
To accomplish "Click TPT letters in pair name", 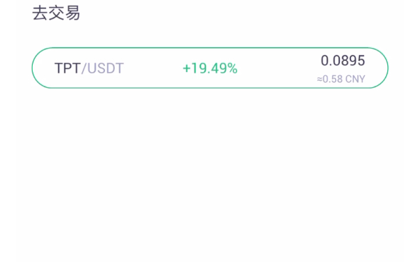I will click(68, 68).
